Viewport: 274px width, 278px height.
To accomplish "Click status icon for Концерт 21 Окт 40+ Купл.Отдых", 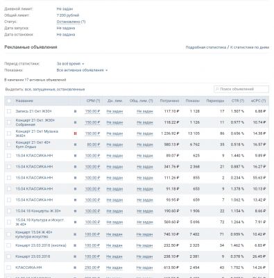I will click(x=75, y=145).
